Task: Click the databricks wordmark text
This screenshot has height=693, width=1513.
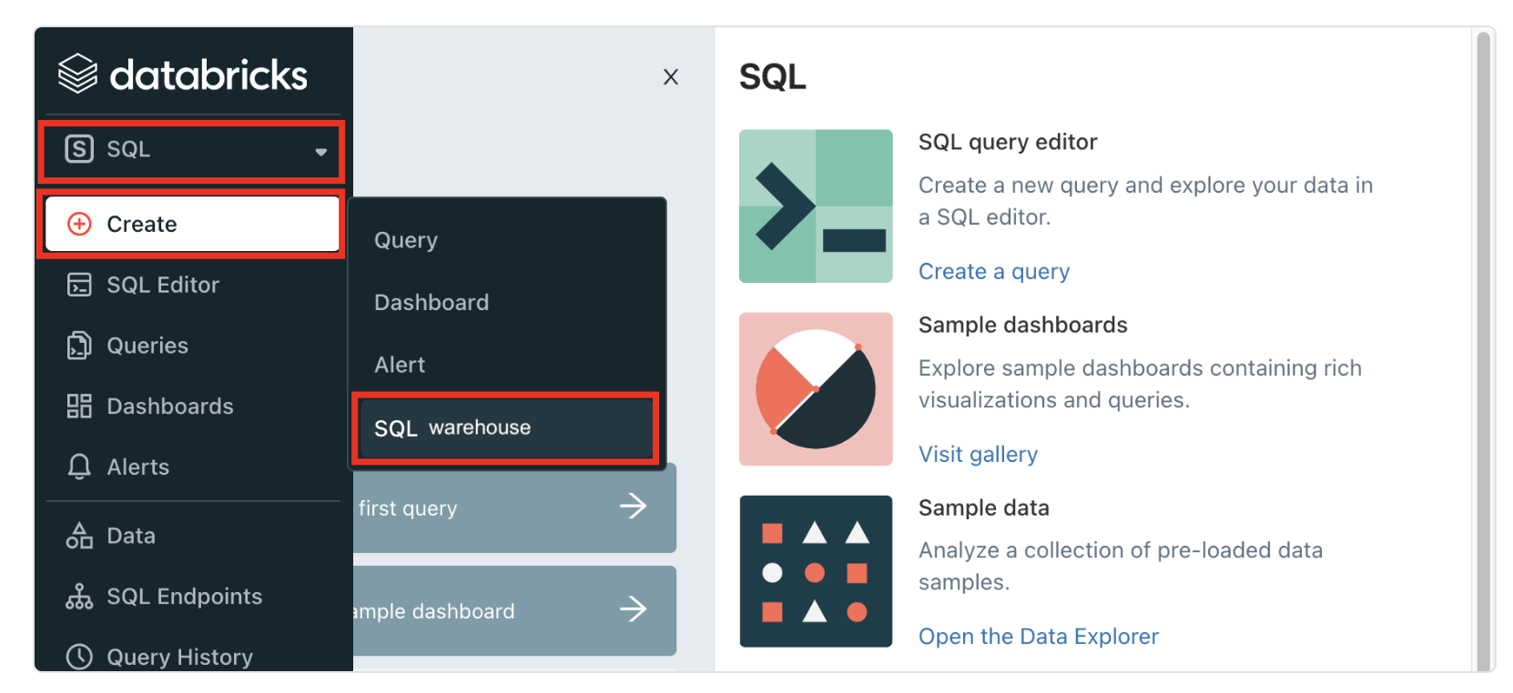Action: [208, 75]
